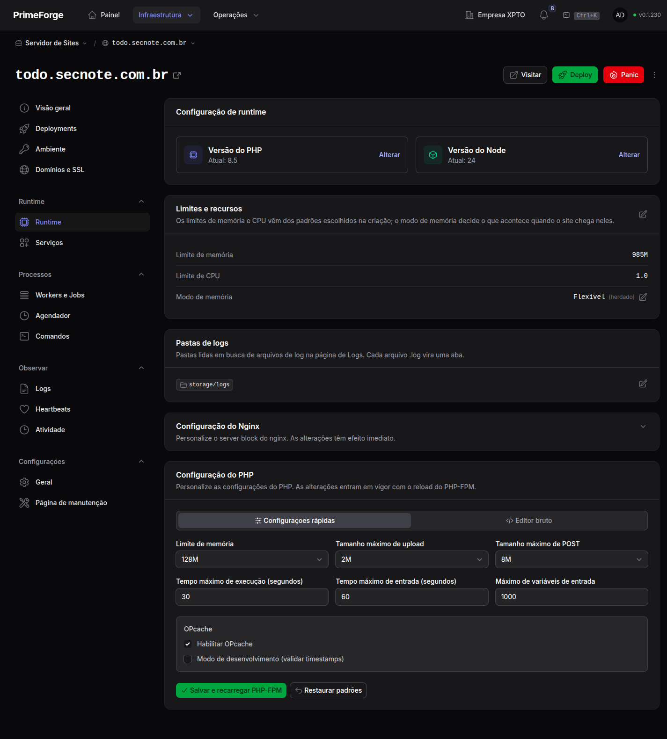Disable the Habilitar OPcache checkbox
Image resolution: width=667 pixels, height=739 pixels.
[188, 644]
